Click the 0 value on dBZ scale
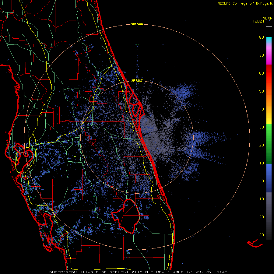The width and height of the screenshot is (274, 274). [263, 181]
